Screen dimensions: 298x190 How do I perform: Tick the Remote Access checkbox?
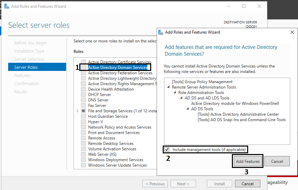pos(83,138)
